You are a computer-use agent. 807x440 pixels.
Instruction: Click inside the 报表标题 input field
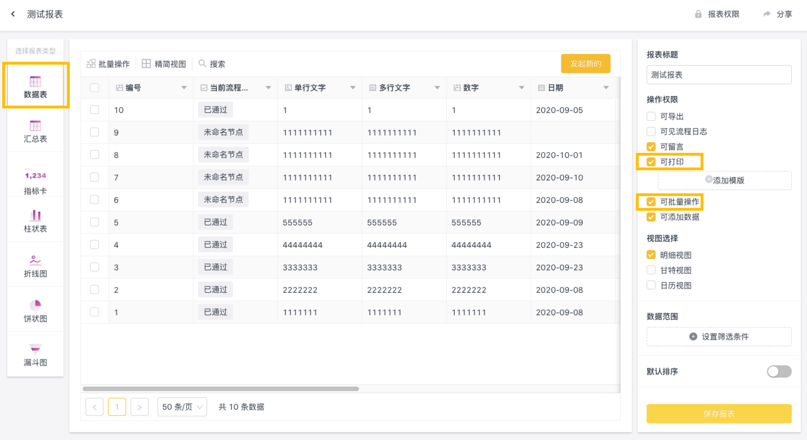(x=719, y=75)
